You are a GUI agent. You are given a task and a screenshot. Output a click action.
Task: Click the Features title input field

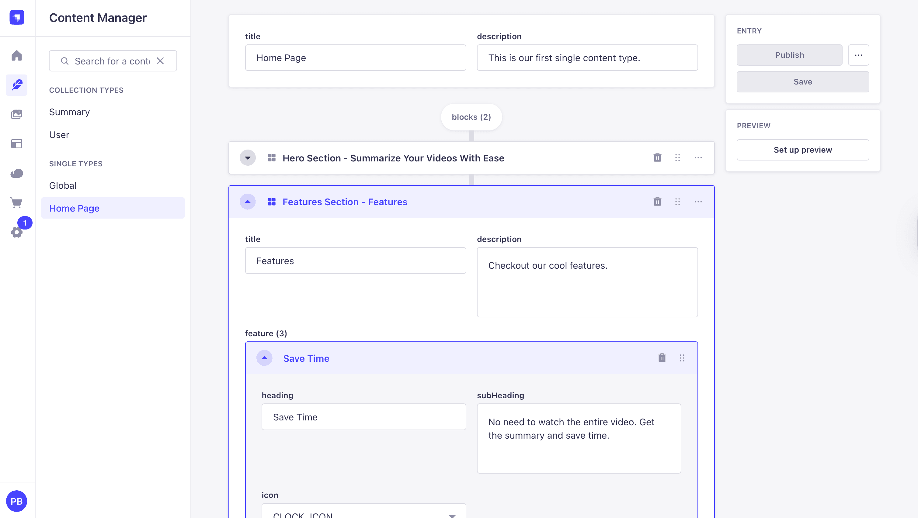(x=355, y=261)
